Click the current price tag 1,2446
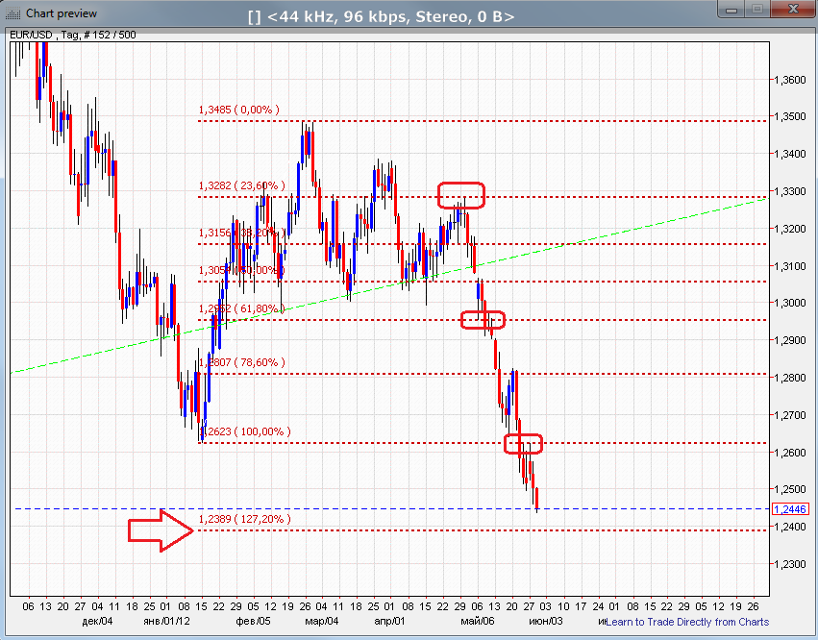Image resolution: width=818 pixels, height=640 pixels. tap(788, 509)
